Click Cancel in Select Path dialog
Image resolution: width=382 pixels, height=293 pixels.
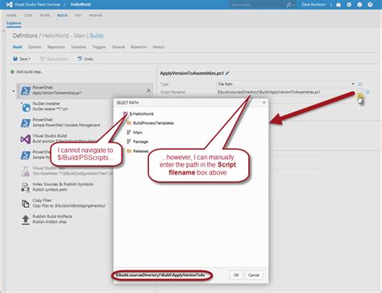click(254, 275)
